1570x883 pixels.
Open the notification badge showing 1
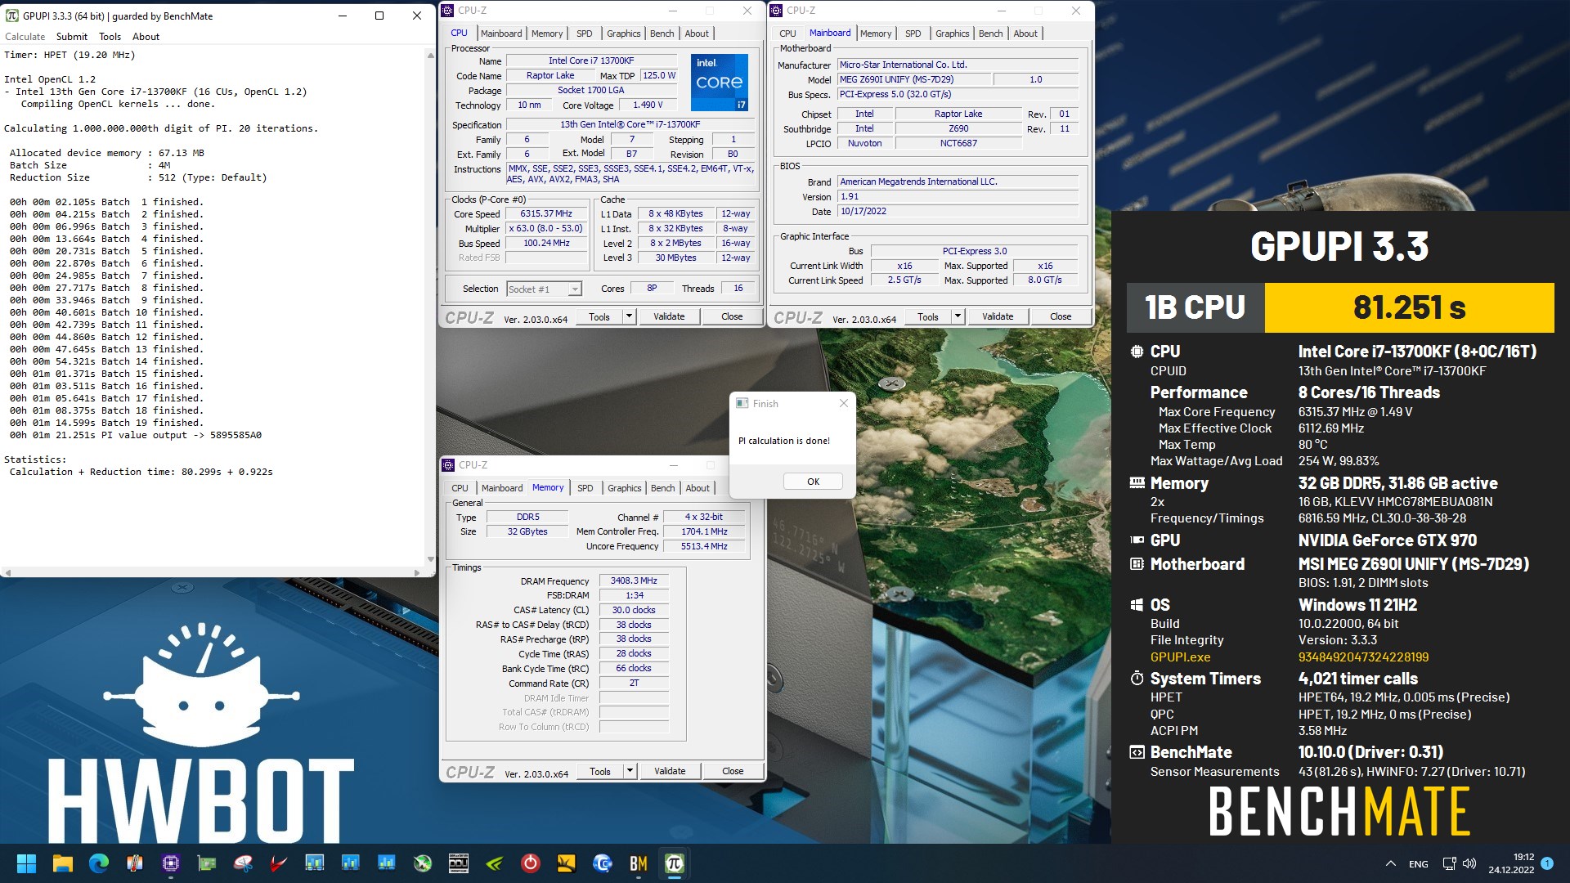pos(1547,863)
